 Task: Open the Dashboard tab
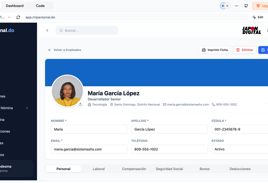point(15,6)
